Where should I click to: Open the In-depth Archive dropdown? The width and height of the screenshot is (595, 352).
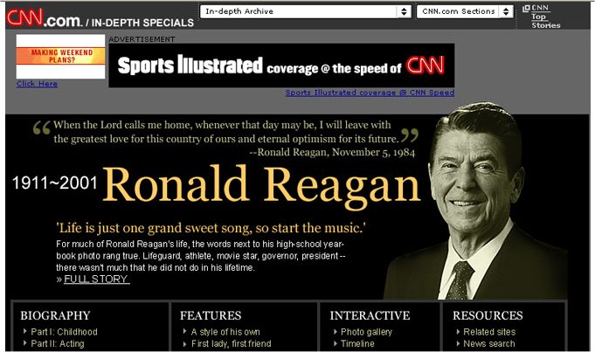tap(306, 11)
